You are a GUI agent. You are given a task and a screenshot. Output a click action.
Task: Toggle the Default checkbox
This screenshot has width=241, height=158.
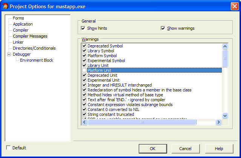coord(9,148)
